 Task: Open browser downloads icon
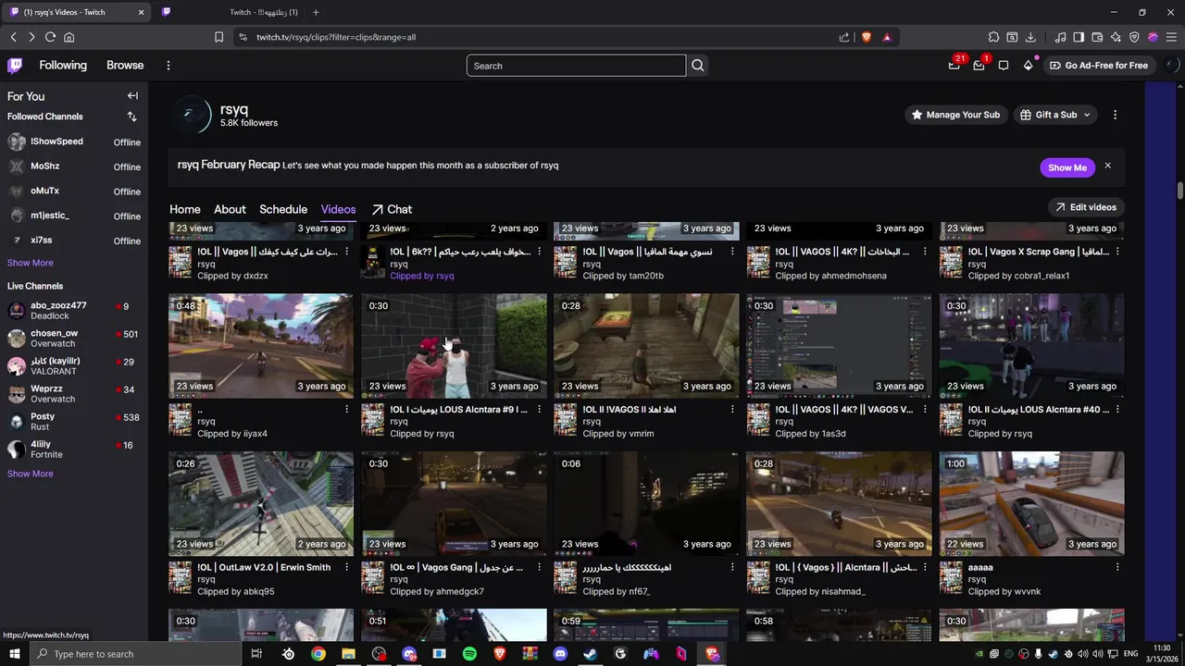coord(1030,37)
